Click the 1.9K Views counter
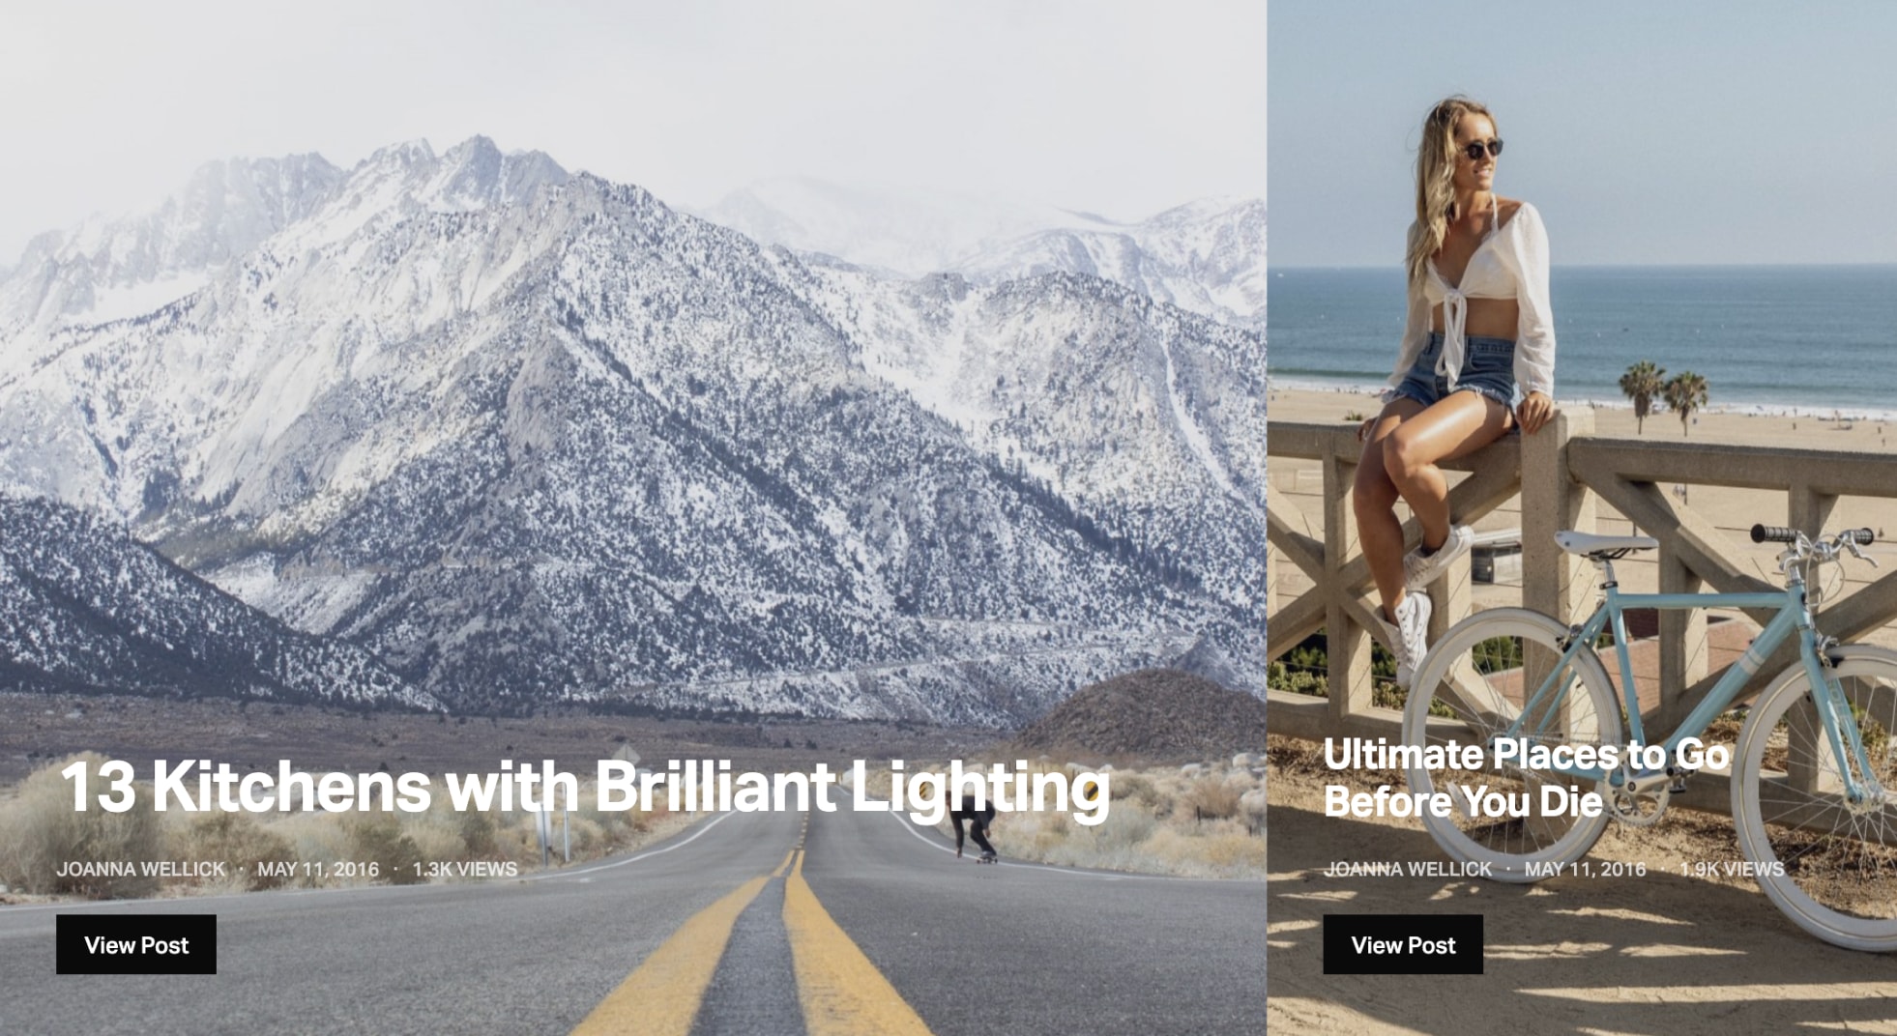Screen dimensions: 1897x1036 [x=1732, y=869]
